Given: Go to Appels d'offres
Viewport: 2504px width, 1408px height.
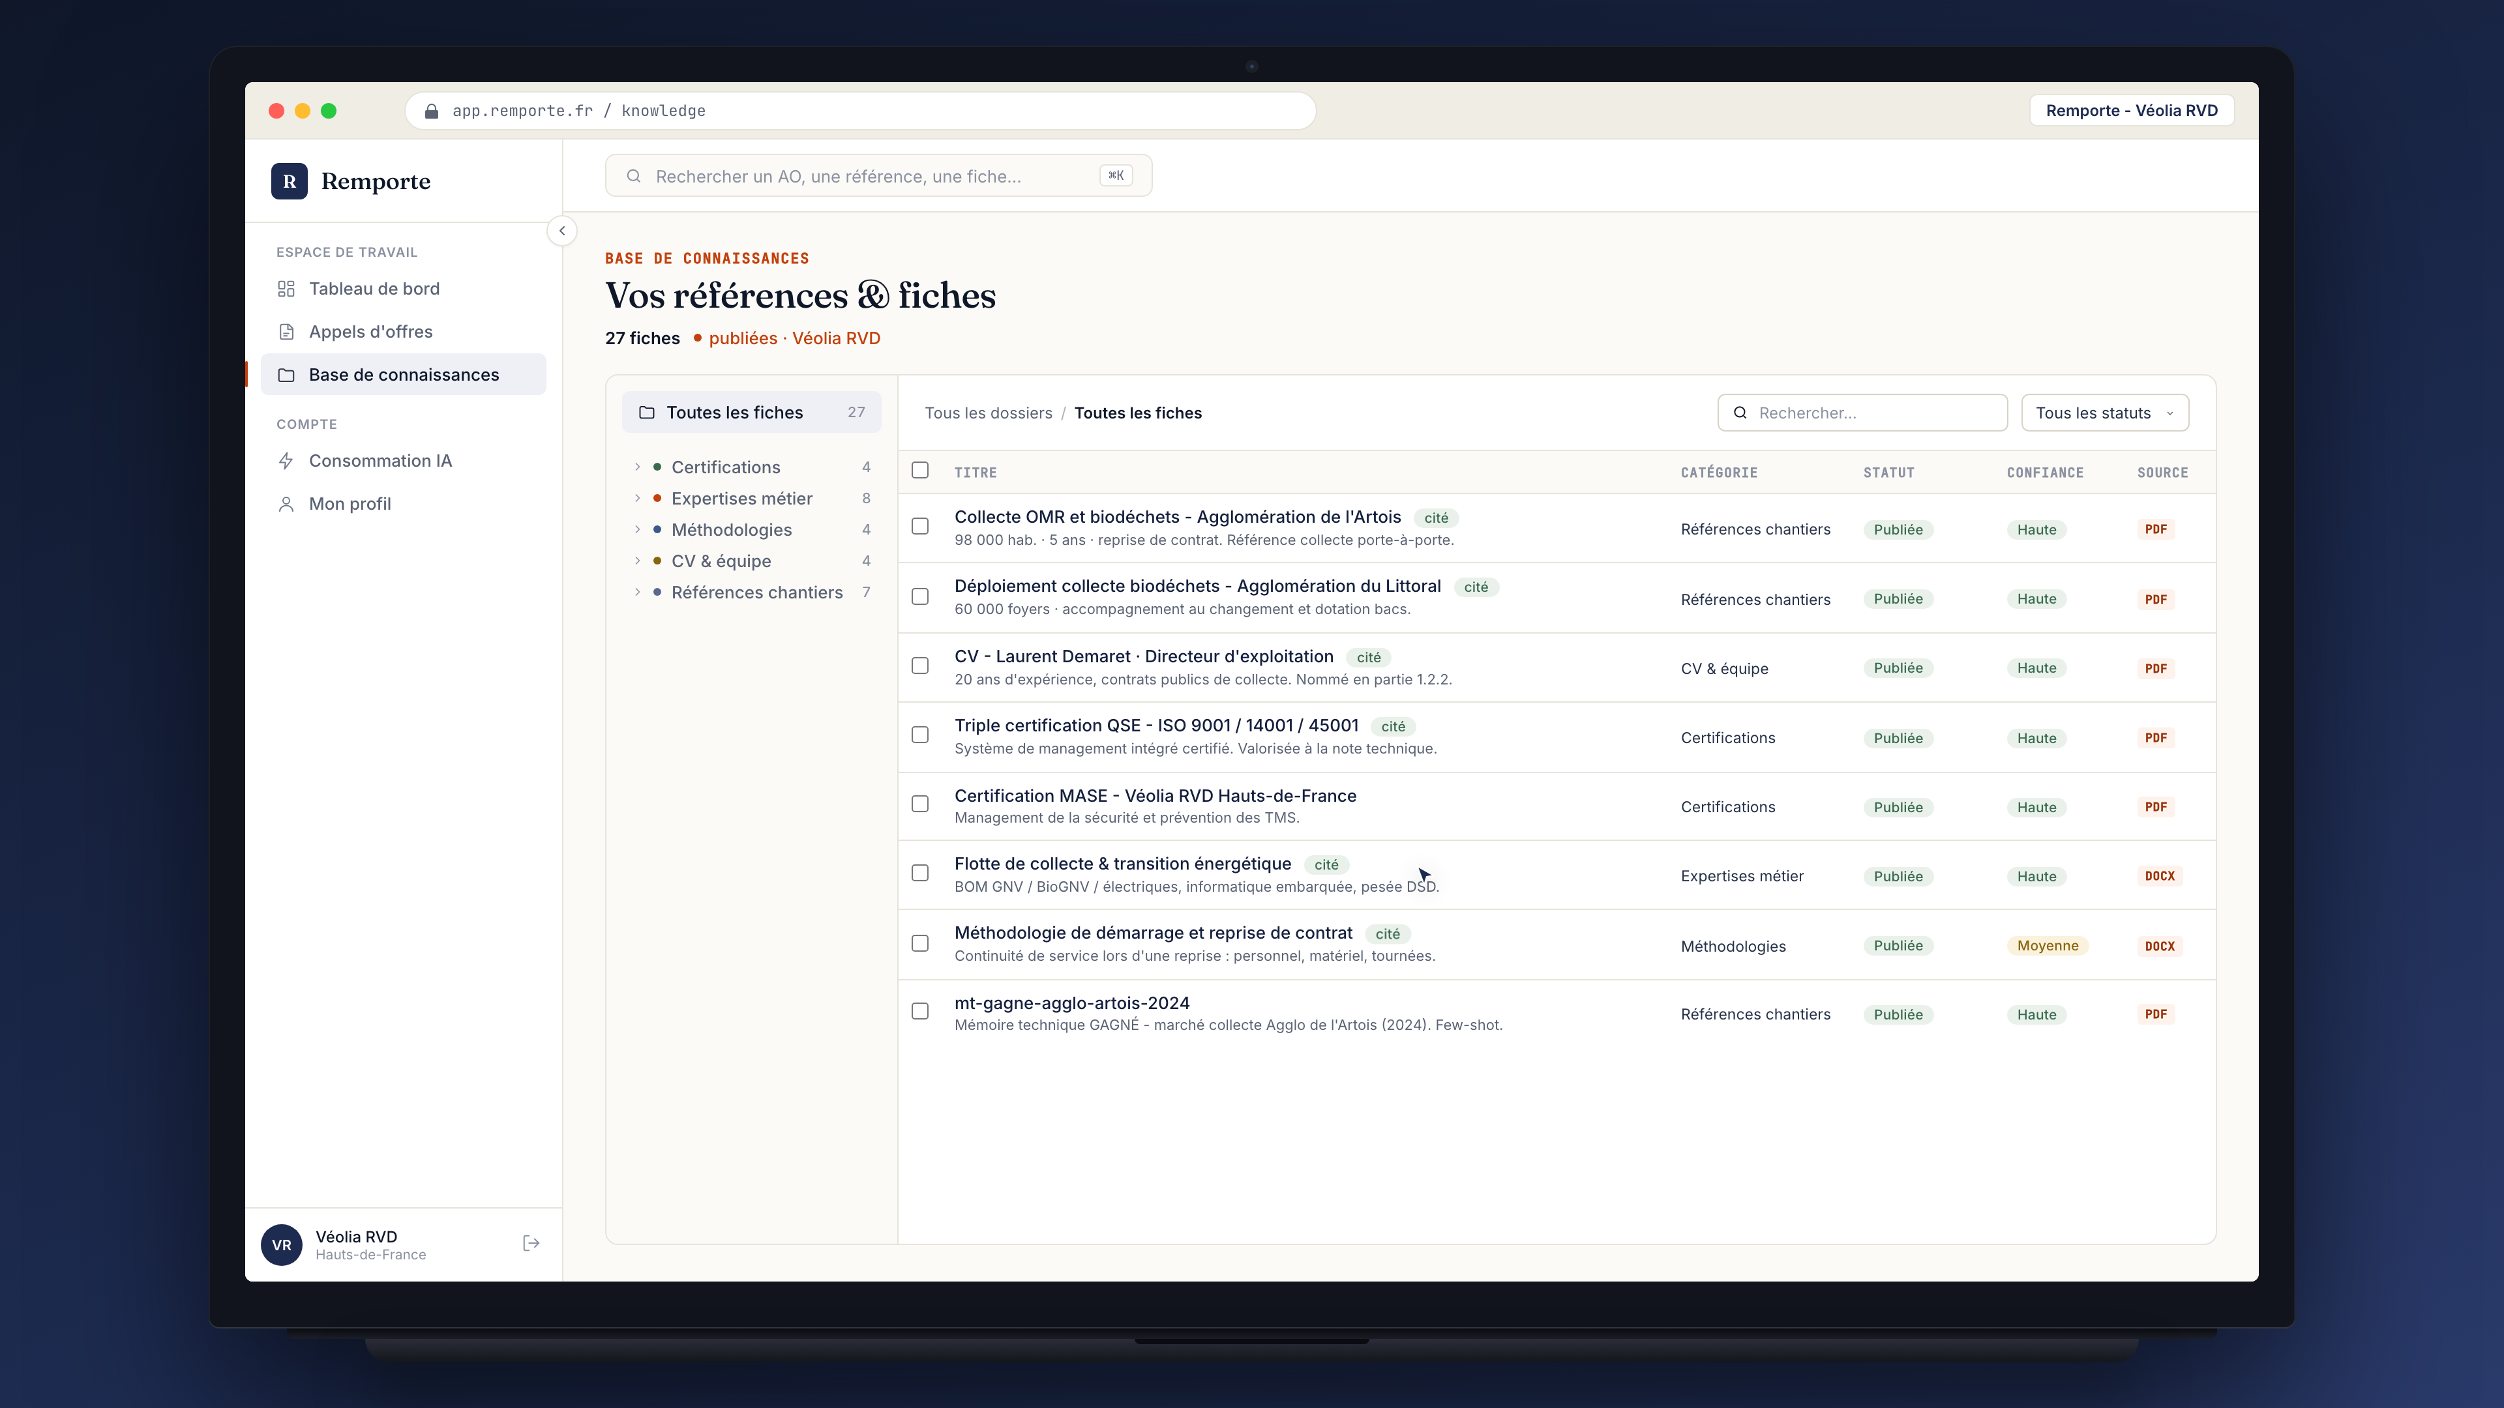Looking at the screenshot, I should 404,331.
